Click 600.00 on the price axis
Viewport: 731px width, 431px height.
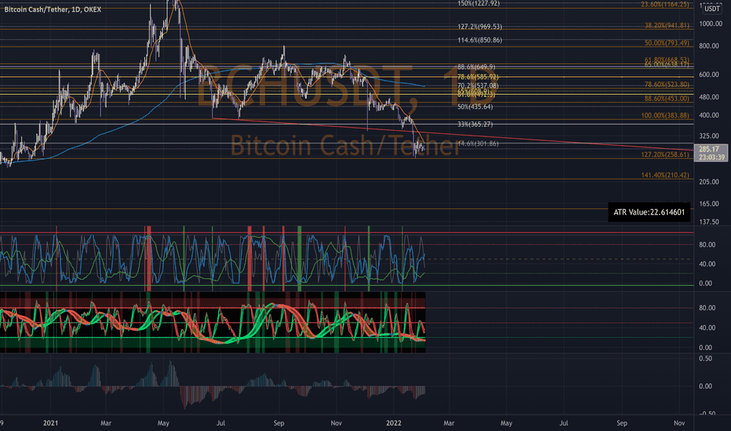(708, 74)
